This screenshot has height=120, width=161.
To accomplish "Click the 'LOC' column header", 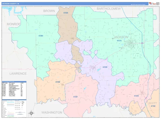I will pos(22,83).
